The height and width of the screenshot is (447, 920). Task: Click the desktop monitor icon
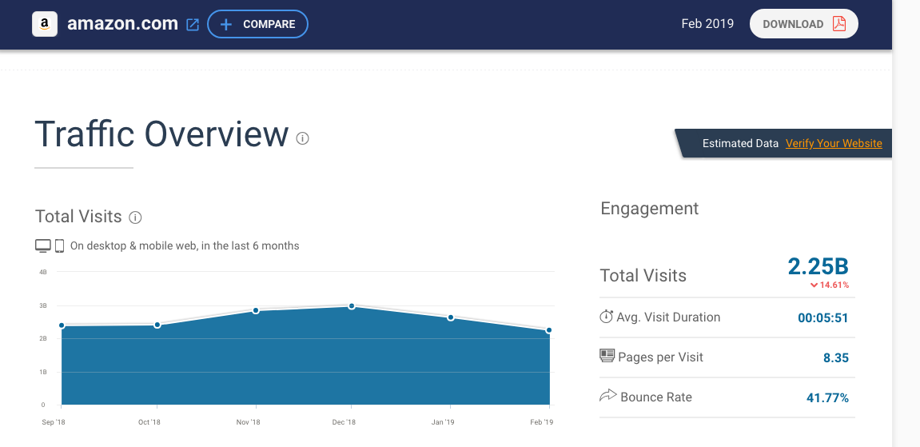click(x=43, y=245)
